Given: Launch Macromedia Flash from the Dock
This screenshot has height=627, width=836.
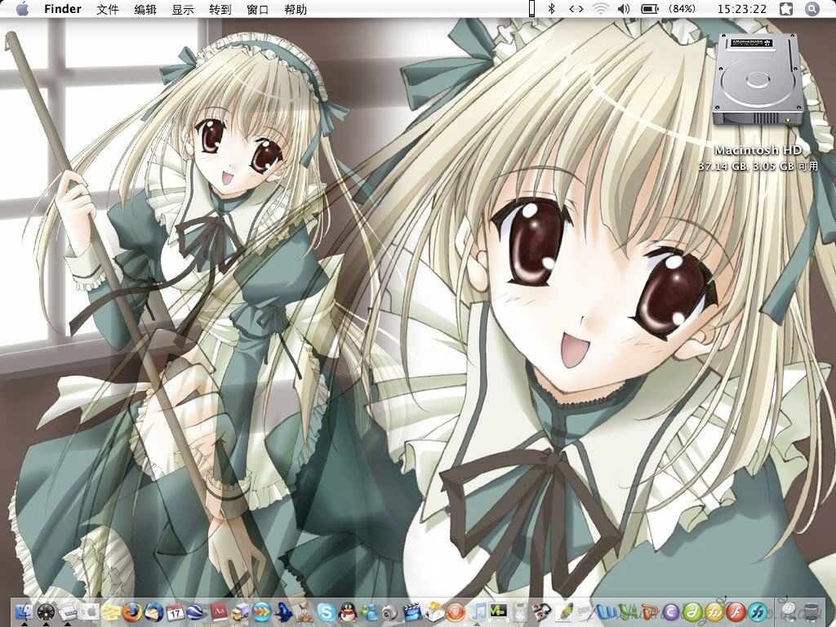Looking at the screenshot, I should [736, 612].
